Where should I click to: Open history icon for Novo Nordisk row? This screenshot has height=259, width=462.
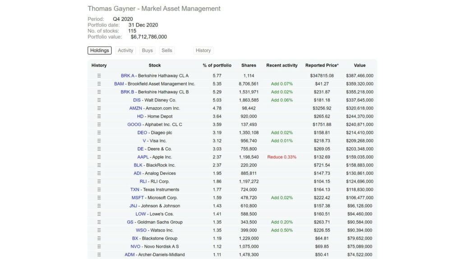[x=99, y=247]
